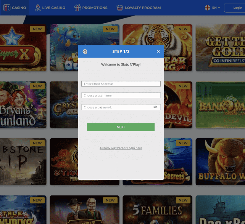Open the Devil game thumbnail
This screenshot has height=224, width=245.
178,104
